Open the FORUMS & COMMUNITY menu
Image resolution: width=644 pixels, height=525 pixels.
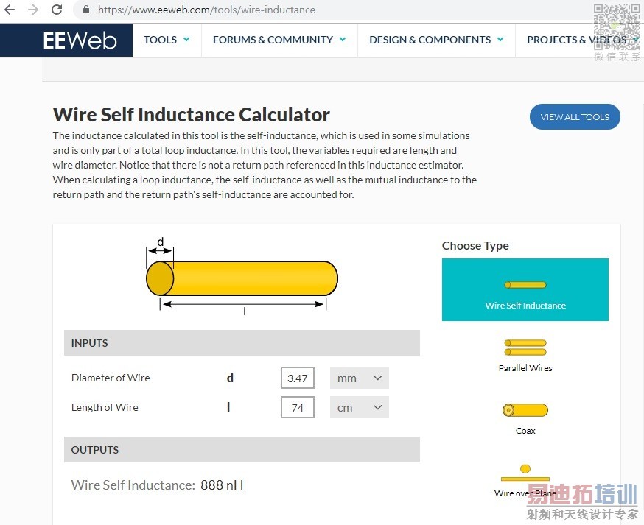279,40
